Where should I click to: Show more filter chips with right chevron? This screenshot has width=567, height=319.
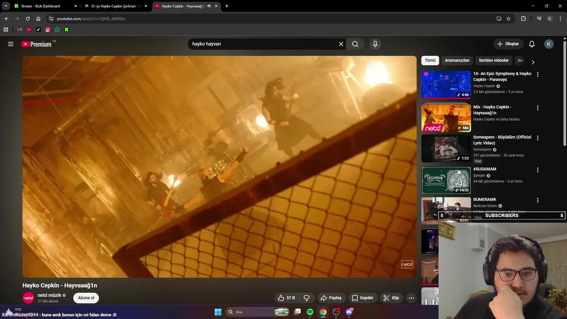tap(533, 62)
